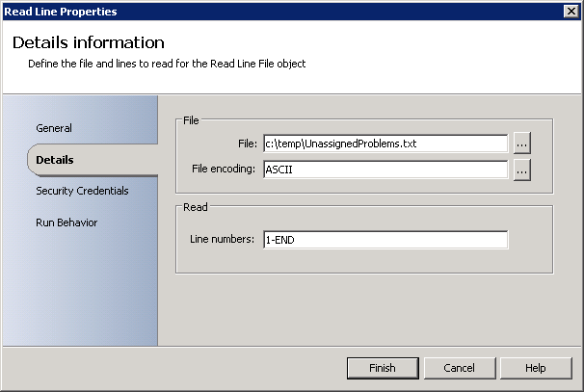Click the Read group box title
Screen dimensions: 584x392
pyautogui.click(x=196, y=205)
